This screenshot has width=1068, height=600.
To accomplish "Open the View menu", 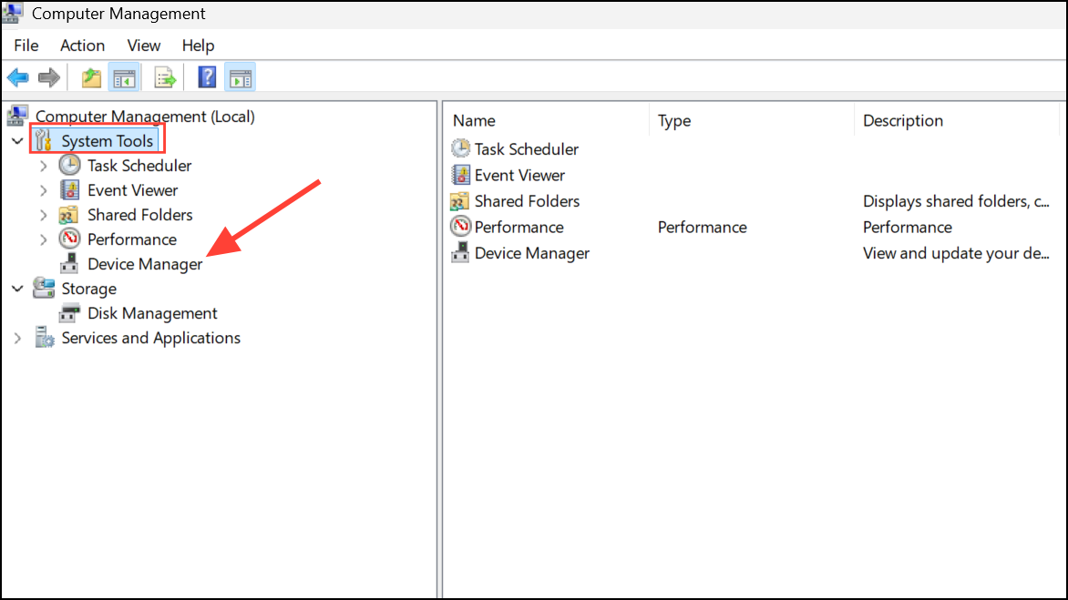I will [144, 46].
